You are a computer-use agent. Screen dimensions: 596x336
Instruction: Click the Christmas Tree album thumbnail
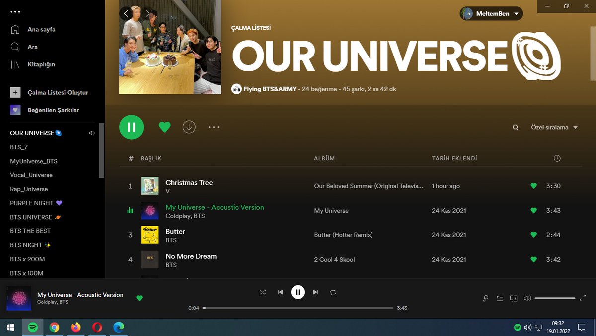(150, 186)
